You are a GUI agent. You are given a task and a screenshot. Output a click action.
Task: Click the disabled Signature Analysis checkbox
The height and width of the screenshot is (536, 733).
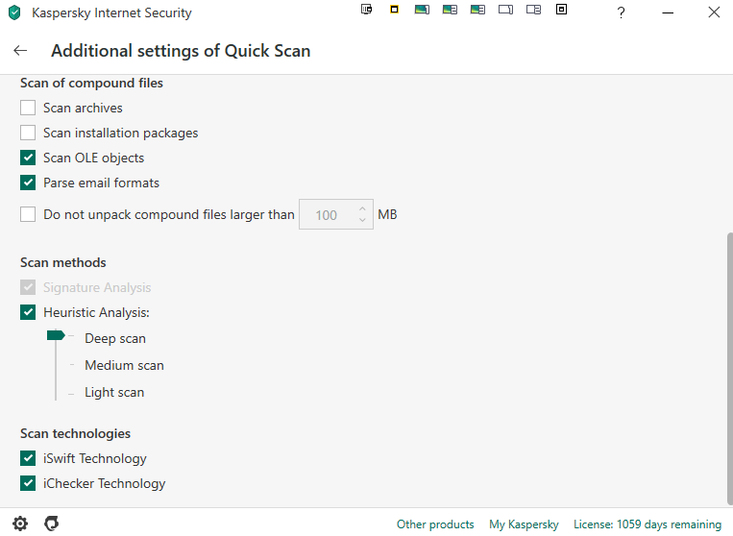[28, 287]
